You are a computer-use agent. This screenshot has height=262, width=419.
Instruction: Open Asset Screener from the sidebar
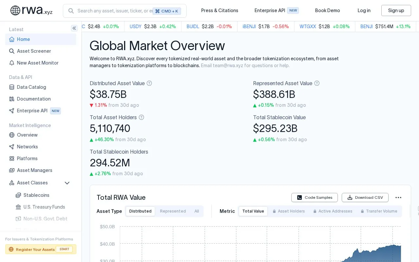pos(41,51)
